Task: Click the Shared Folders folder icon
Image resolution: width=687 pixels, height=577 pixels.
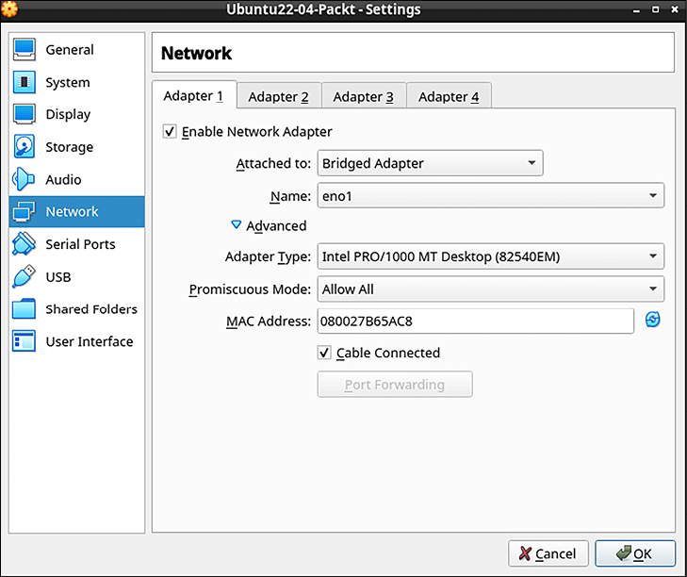Action: [25, 308]
